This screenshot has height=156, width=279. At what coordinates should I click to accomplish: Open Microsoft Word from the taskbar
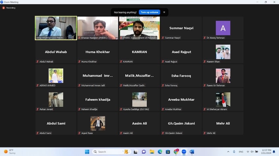192,152
